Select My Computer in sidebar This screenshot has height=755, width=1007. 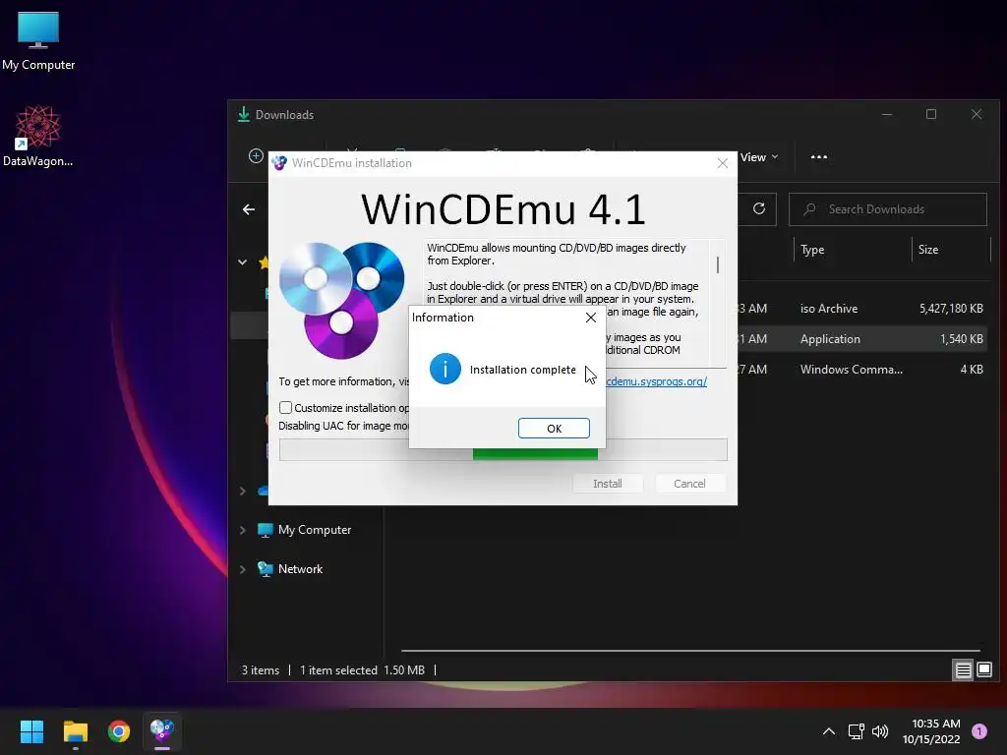tap(315, 530)
